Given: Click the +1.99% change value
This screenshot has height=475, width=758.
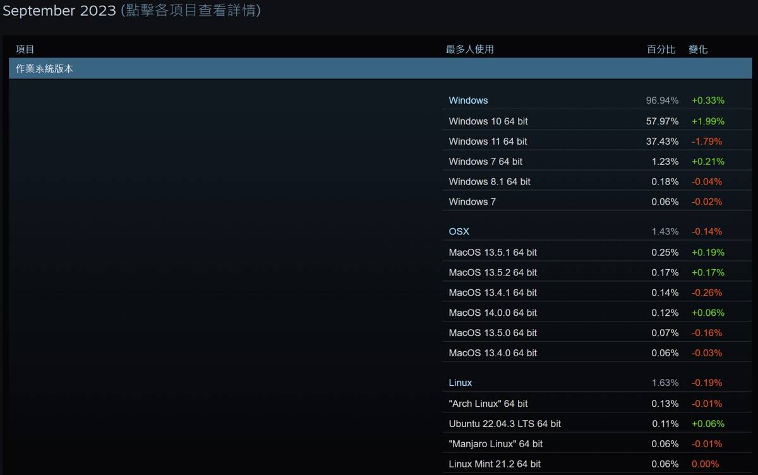Looking at the screenshot, I should click(707, 121).
